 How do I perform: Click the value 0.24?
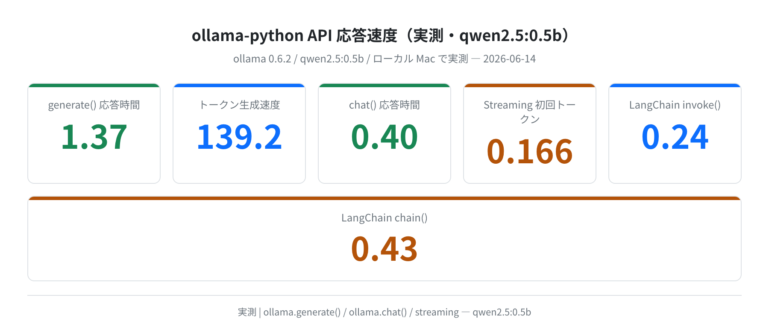click(675, 137)
